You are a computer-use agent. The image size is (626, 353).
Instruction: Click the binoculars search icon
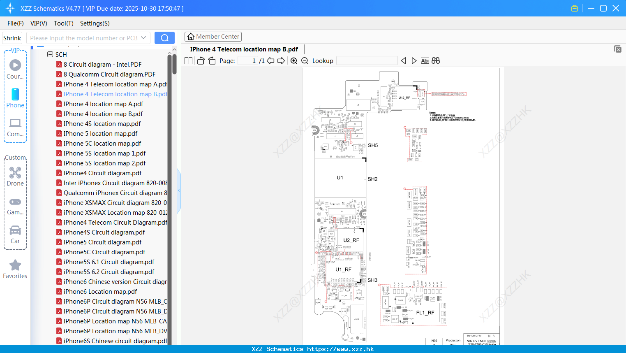coord(436,61)
